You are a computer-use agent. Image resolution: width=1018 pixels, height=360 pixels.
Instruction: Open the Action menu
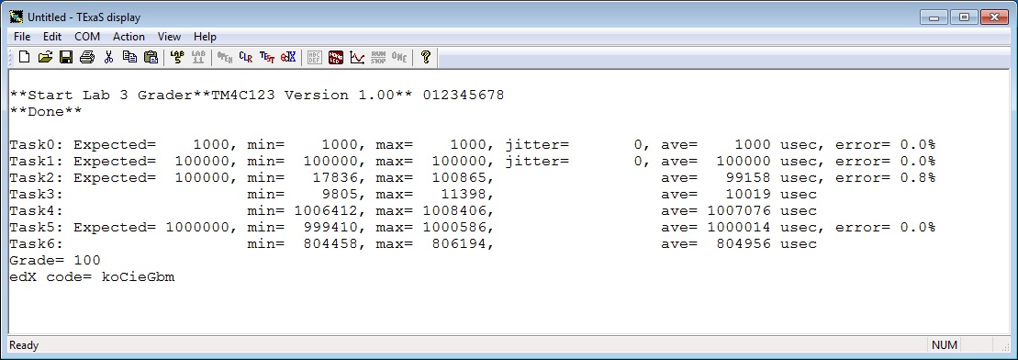pyautogui.click(x=129, y=37)
